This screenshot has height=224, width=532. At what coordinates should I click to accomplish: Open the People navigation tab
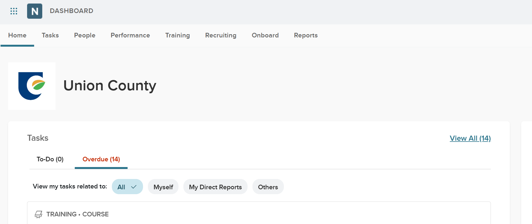[85, 36]
